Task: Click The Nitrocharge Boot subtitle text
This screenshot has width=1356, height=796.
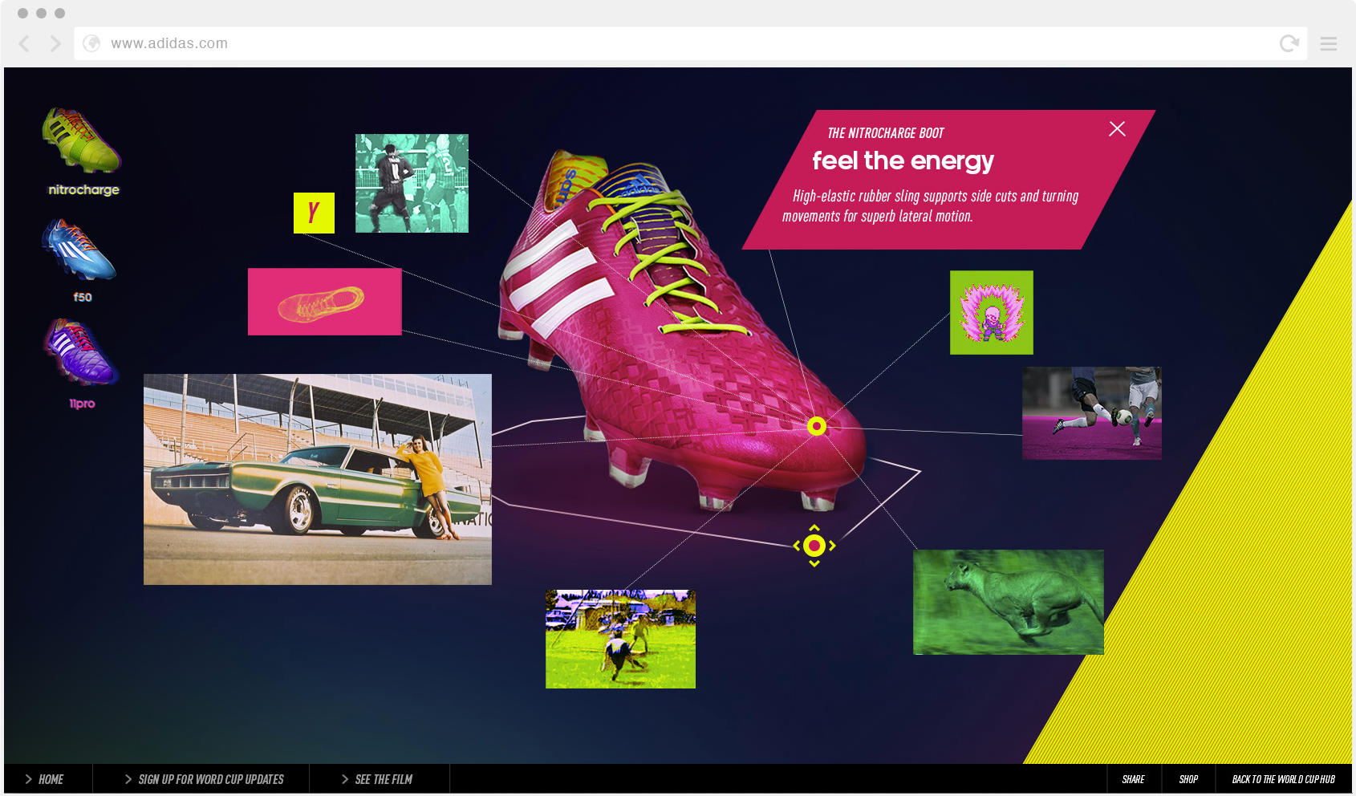Action: 886,133
